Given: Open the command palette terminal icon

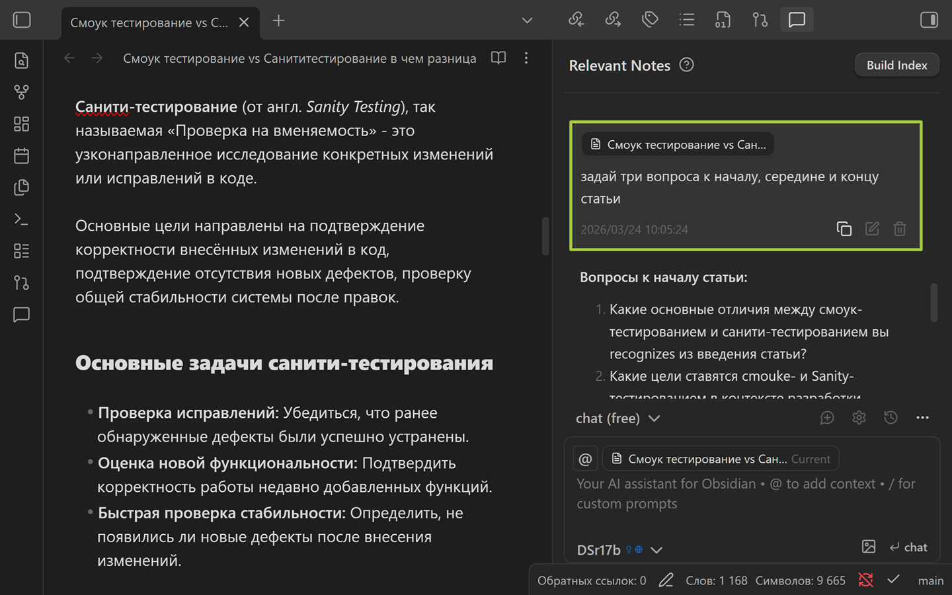Looking at the screenshot, I should coord(21,219).
